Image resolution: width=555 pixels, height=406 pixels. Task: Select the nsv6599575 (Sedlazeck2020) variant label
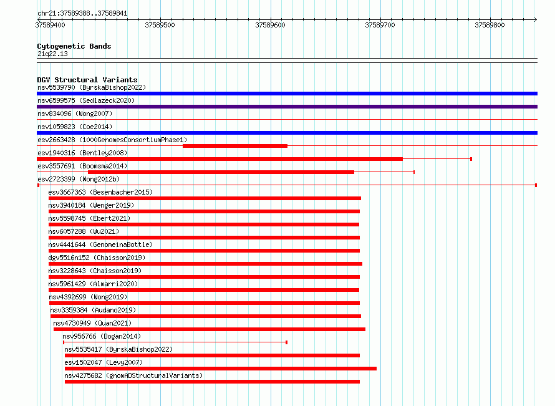pos(86,100)
